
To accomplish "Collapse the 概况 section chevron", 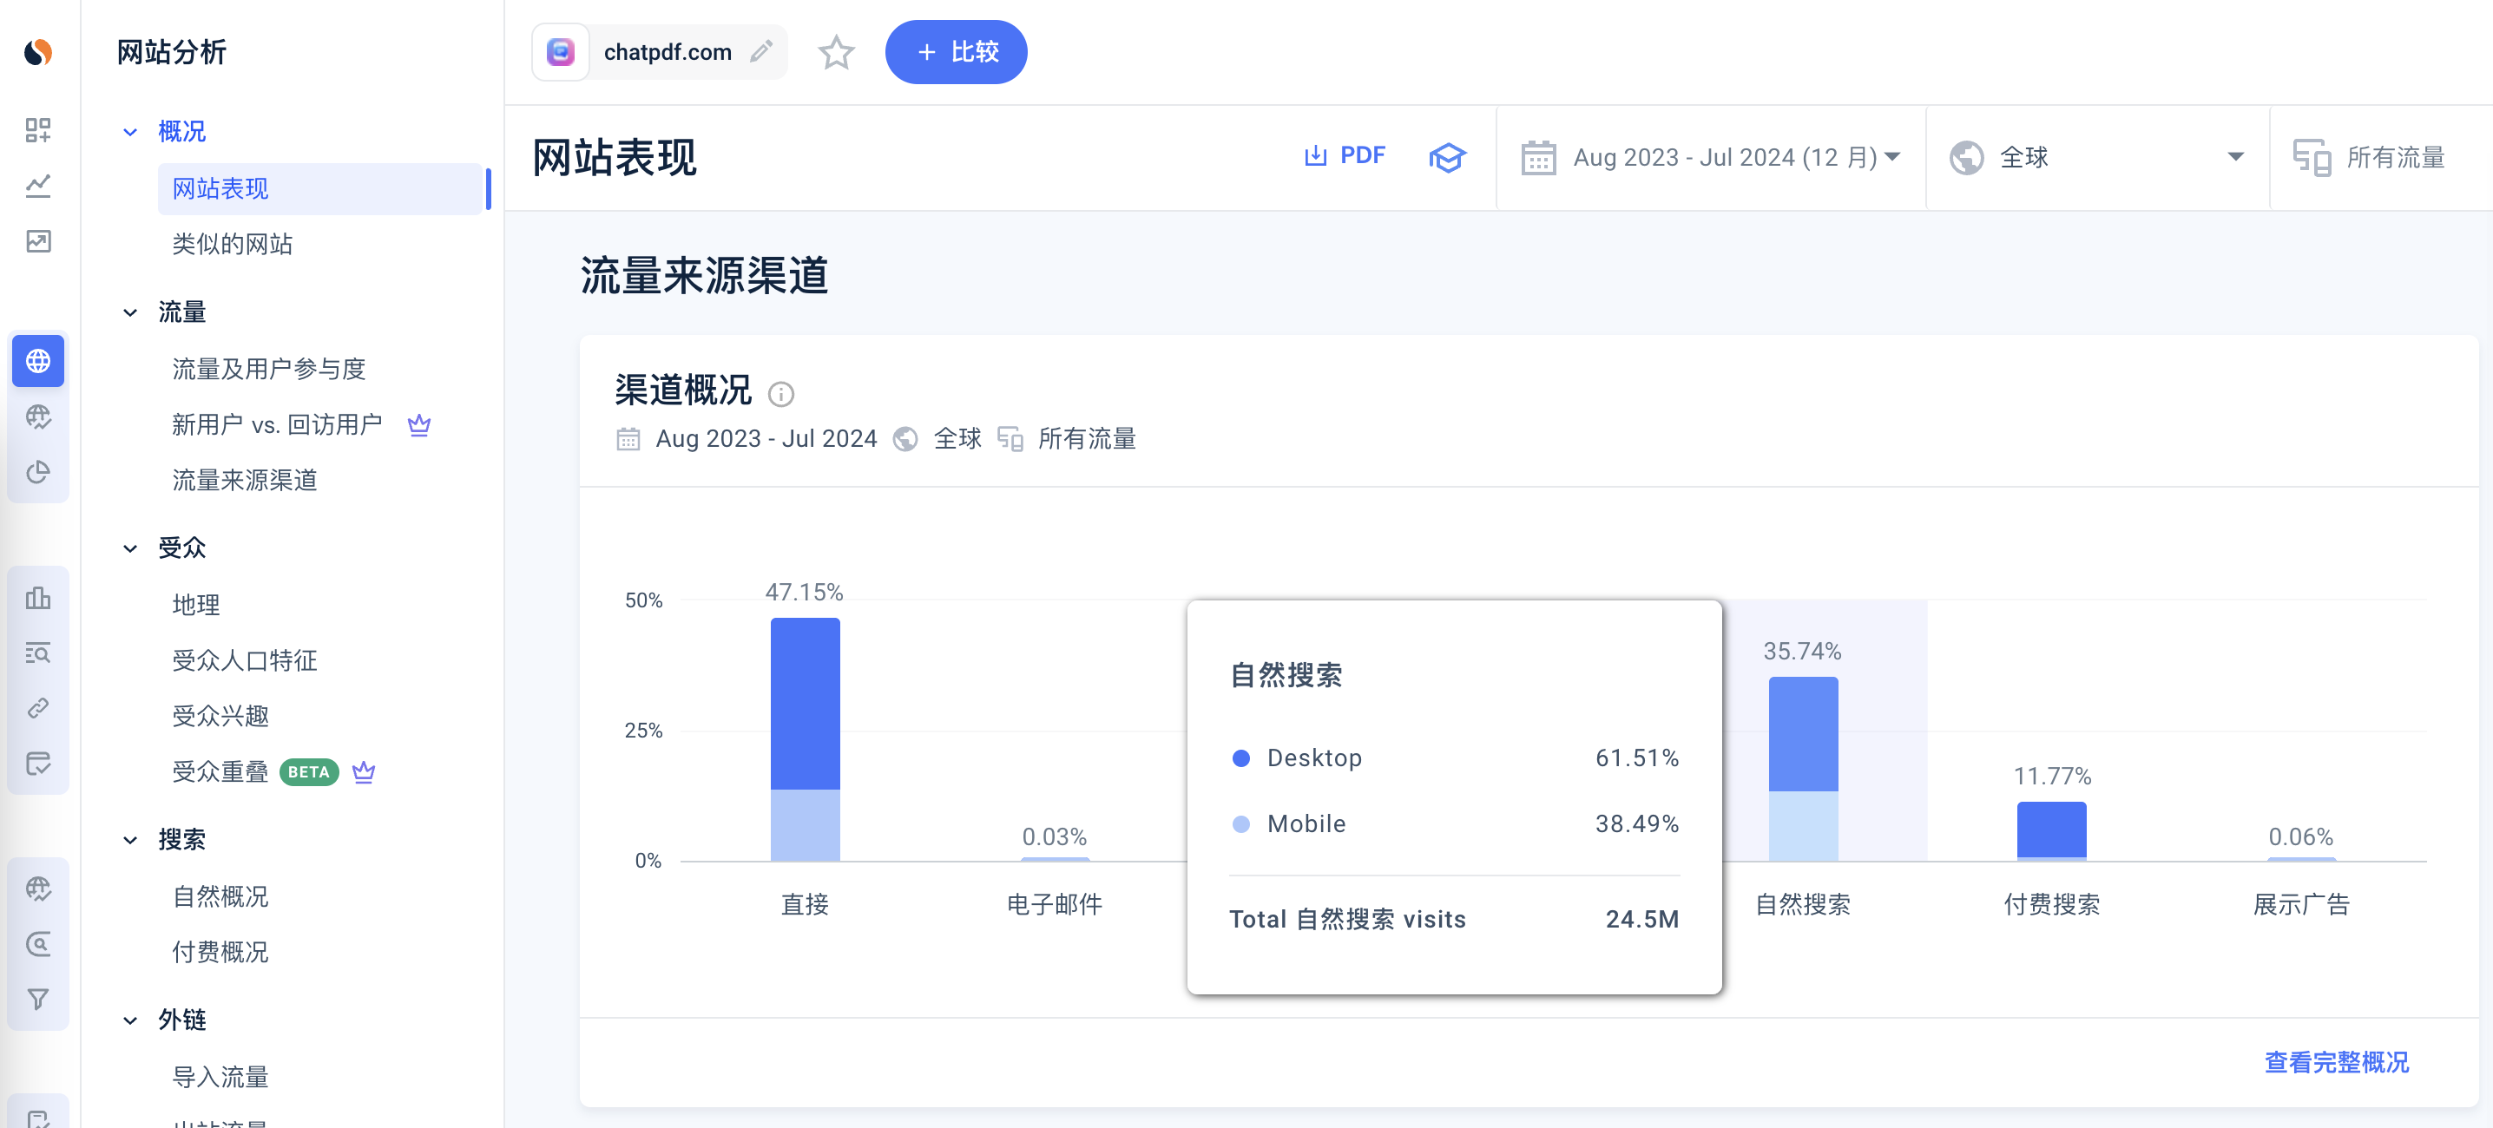I will pos(129,132).
